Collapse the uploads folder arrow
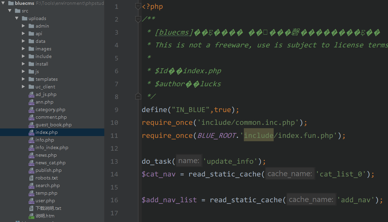388x222 pixels. click(x=17, y=19)
